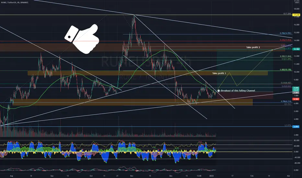Select Fibonacci level label 1(3.079)
The width and height of the screenshot is (302, 178).
(x=288, y=126)
